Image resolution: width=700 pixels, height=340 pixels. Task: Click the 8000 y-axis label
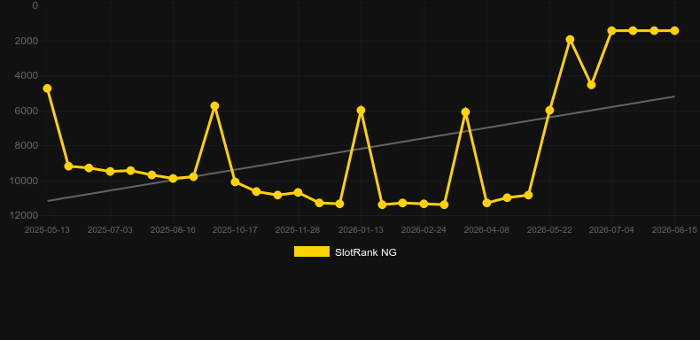coord(27,145)
